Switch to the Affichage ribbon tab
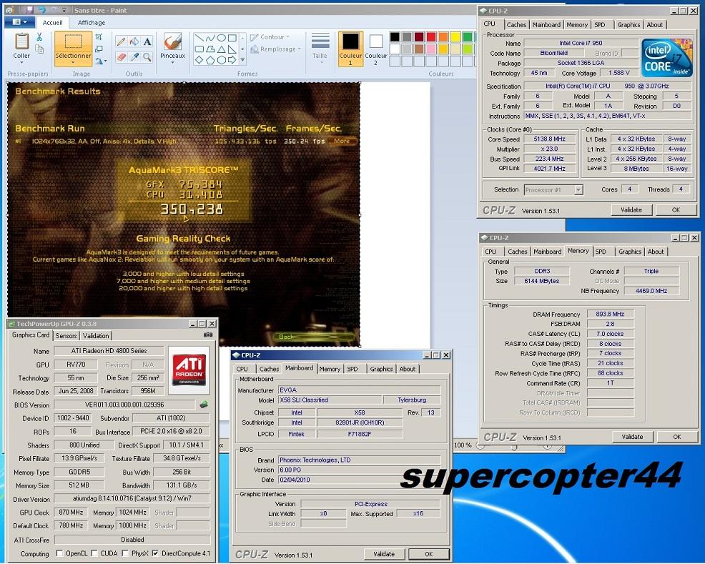 92,22
